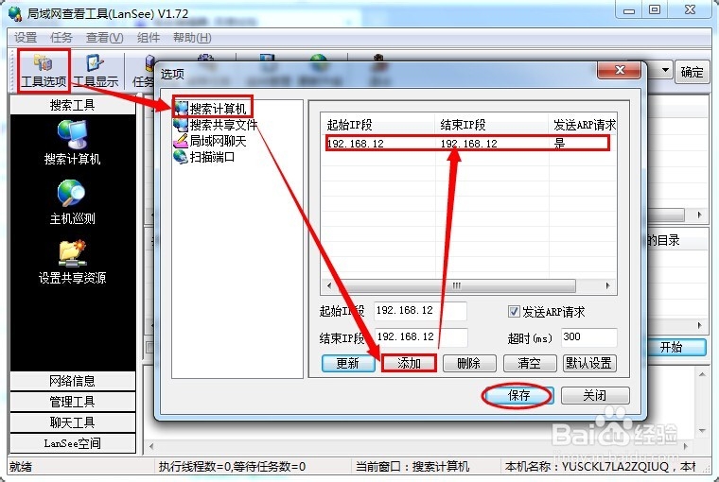
Task: Open the 任务 menu
Action: coord(61,38)
